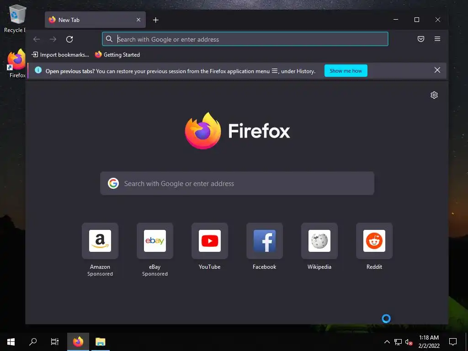
Task: Open Task View on taskbar
Action: point(55,342)
